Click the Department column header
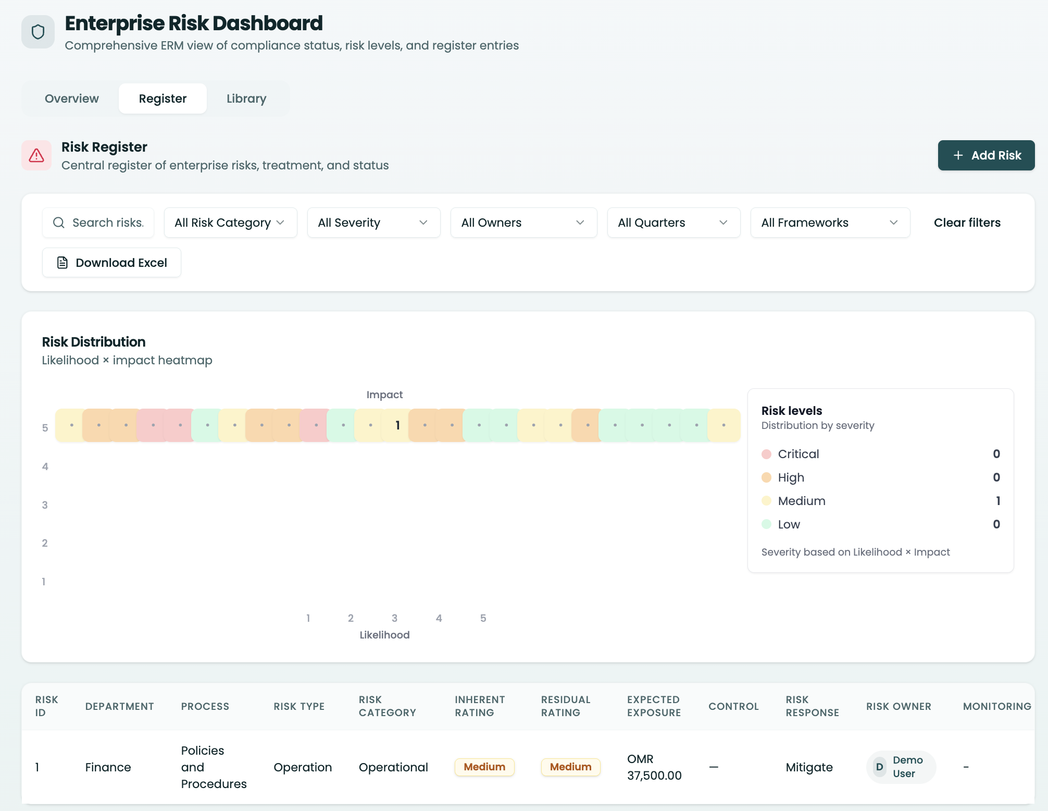This screenshot has width=1048, height=811. click(119, 706)
